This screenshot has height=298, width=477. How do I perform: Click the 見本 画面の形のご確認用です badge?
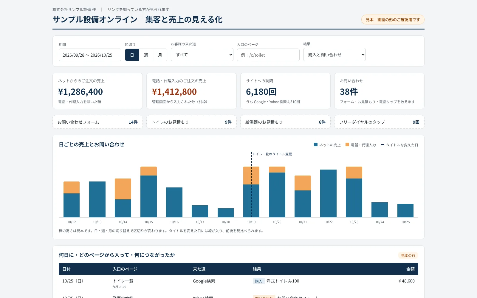[x=393, y=20]
